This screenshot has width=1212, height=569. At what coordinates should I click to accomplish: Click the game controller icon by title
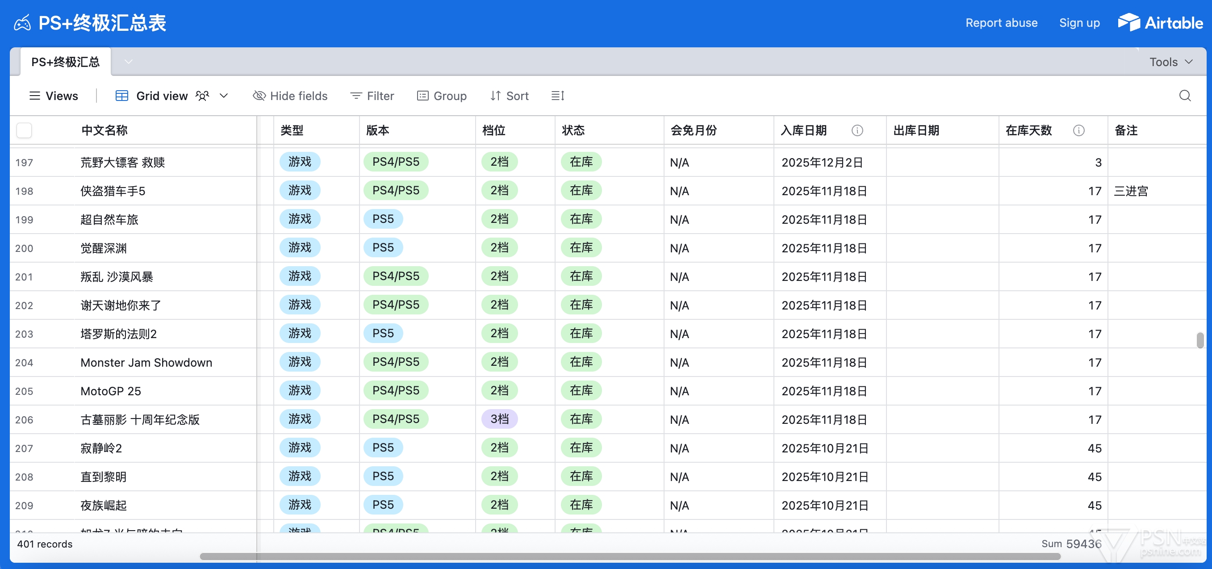point(22,23)
